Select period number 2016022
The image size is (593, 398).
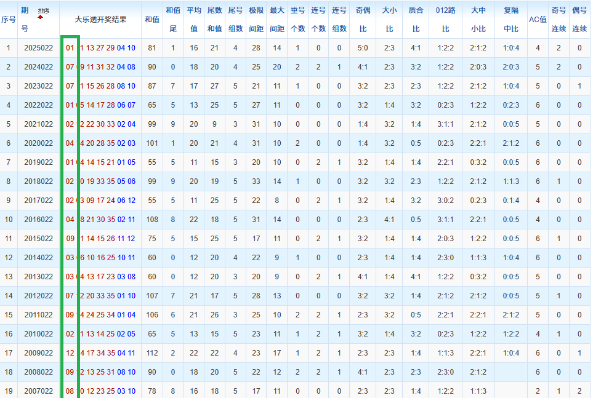(x=39, y=220)
